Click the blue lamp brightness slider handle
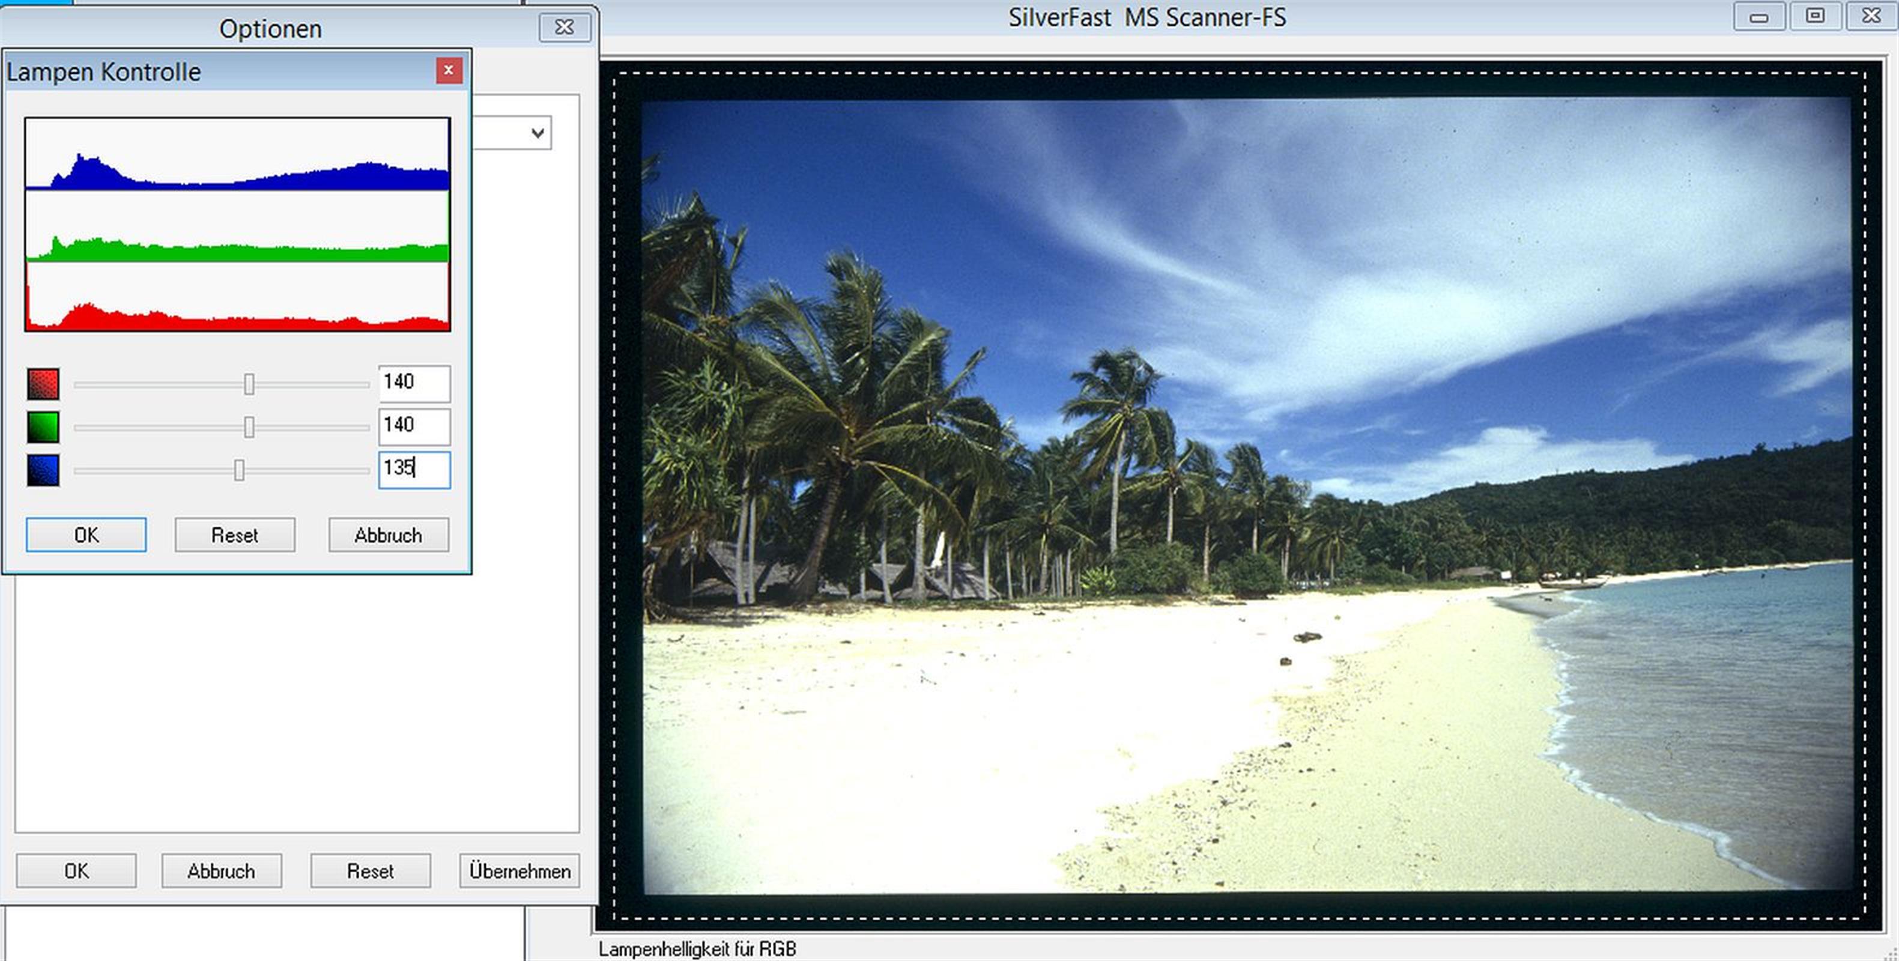This screenshot has height=961, width=1899. pyautogui.click(x=239, y=470)
